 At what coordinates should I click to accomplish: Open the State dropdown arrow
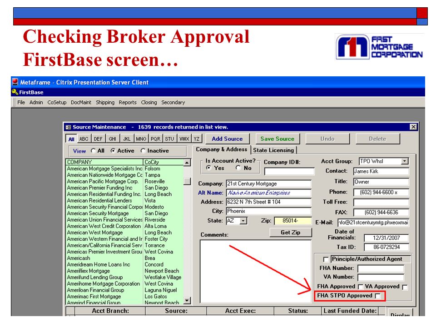tap(243, 221)
